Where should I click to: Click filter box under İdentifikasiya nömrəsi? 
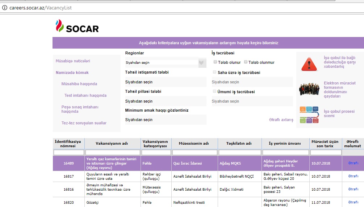click(69, 152)
